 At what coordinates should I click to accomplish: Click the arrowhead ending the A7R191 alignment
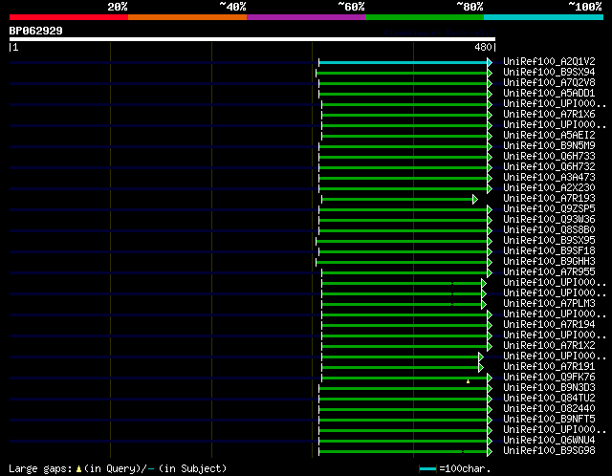[481, 368]
